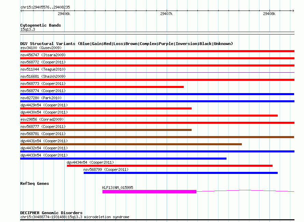Select the blue bar for dgv4433n54
Screen dimensions: 304x222
pyautogui.click(x=123, y=159)
